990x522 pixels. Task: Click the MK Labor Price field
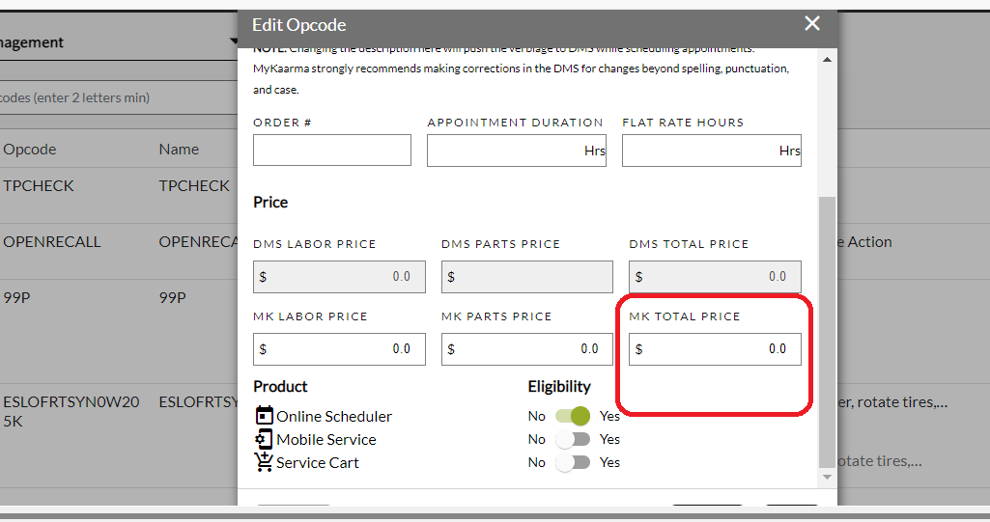339,349
